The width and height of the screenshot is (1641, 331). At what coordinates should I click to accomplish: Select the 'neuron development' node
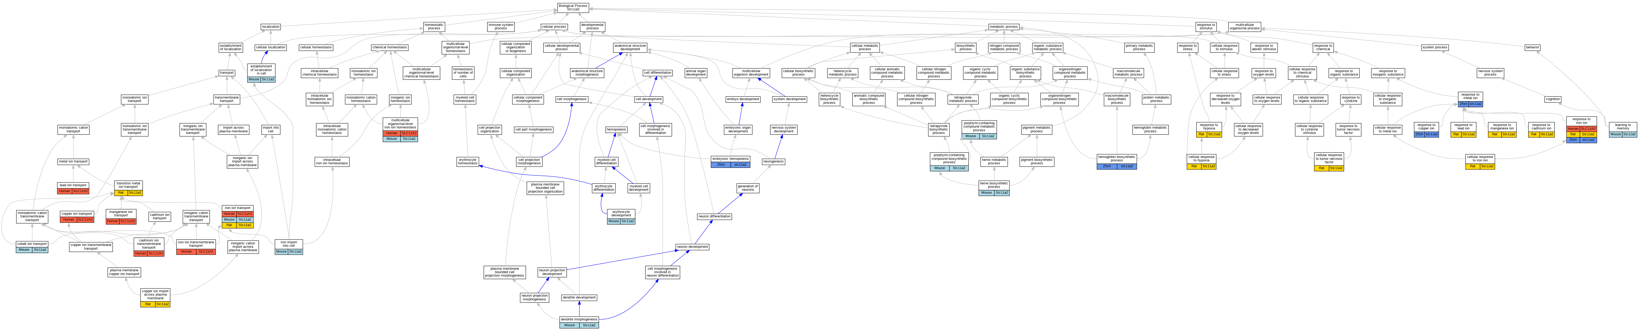692,247
